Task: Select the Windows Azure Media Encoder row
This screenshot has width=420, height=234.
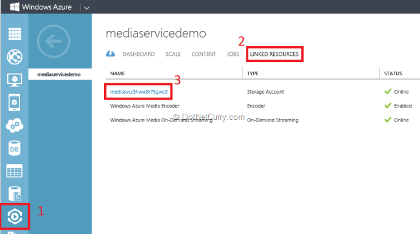Action: pos(262,106)
